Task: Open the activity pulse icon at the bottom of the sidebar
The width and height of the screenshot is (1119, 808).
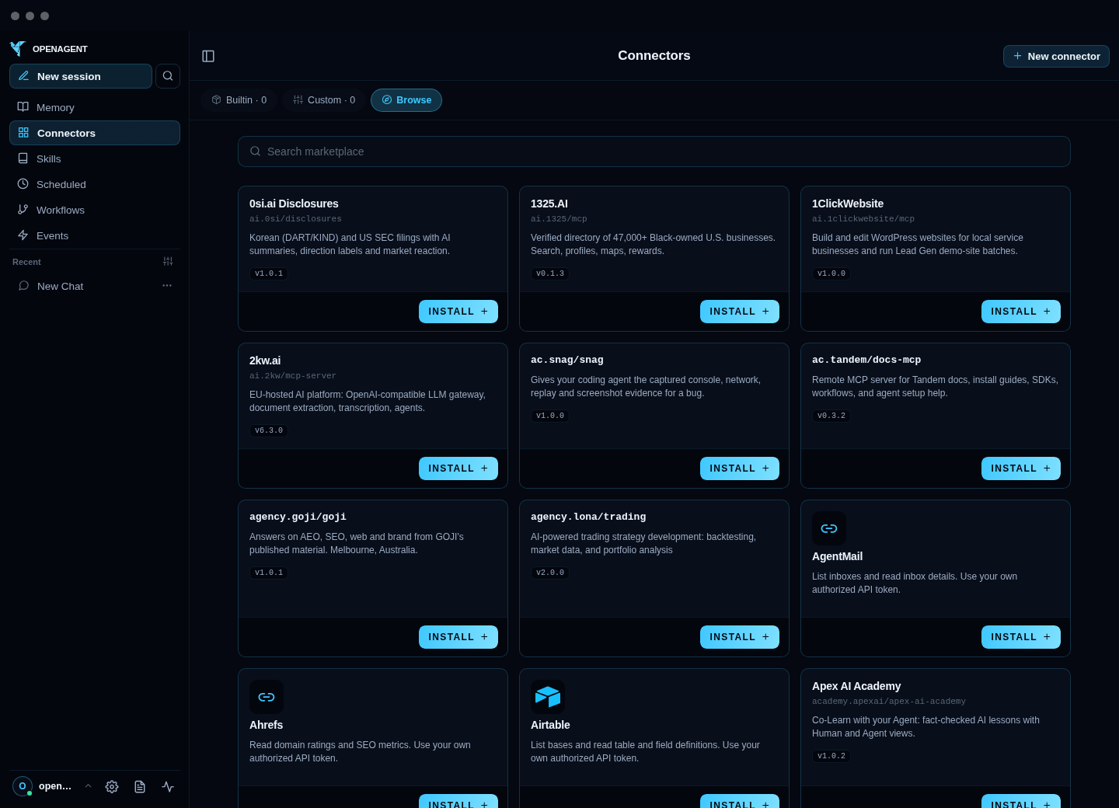Action: [168, 786]
